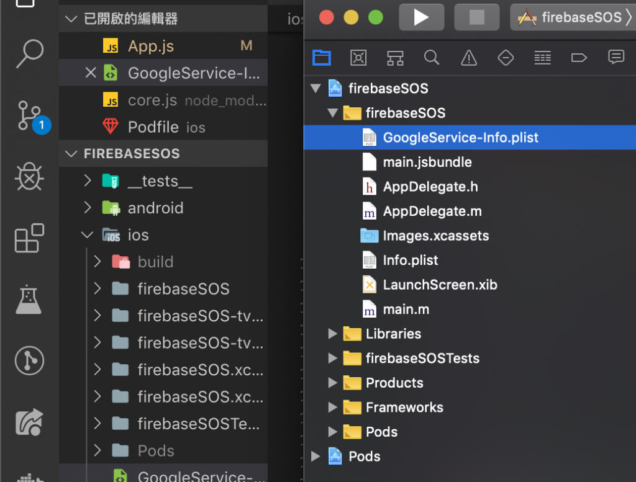
Task: Click Xcode window red close button
Action: [x=327, y=17]
